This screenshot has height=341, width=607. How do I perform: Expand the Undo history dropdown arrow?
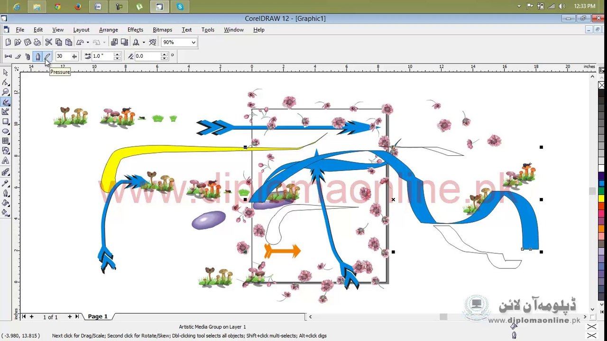point(88,42)
